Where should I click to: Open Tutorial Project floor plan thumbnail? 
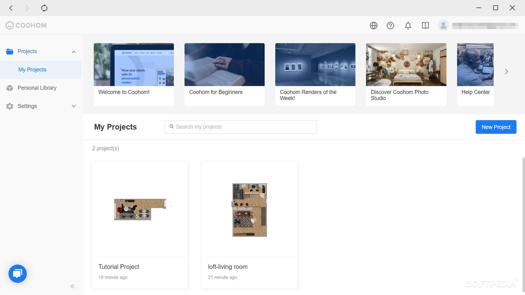click(143, 209)
